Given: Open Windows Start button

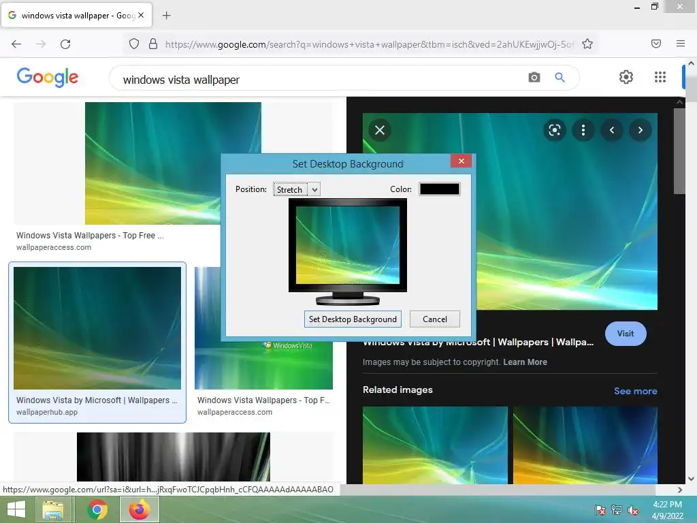Looking at the screenshot, I should pos(16,509).
